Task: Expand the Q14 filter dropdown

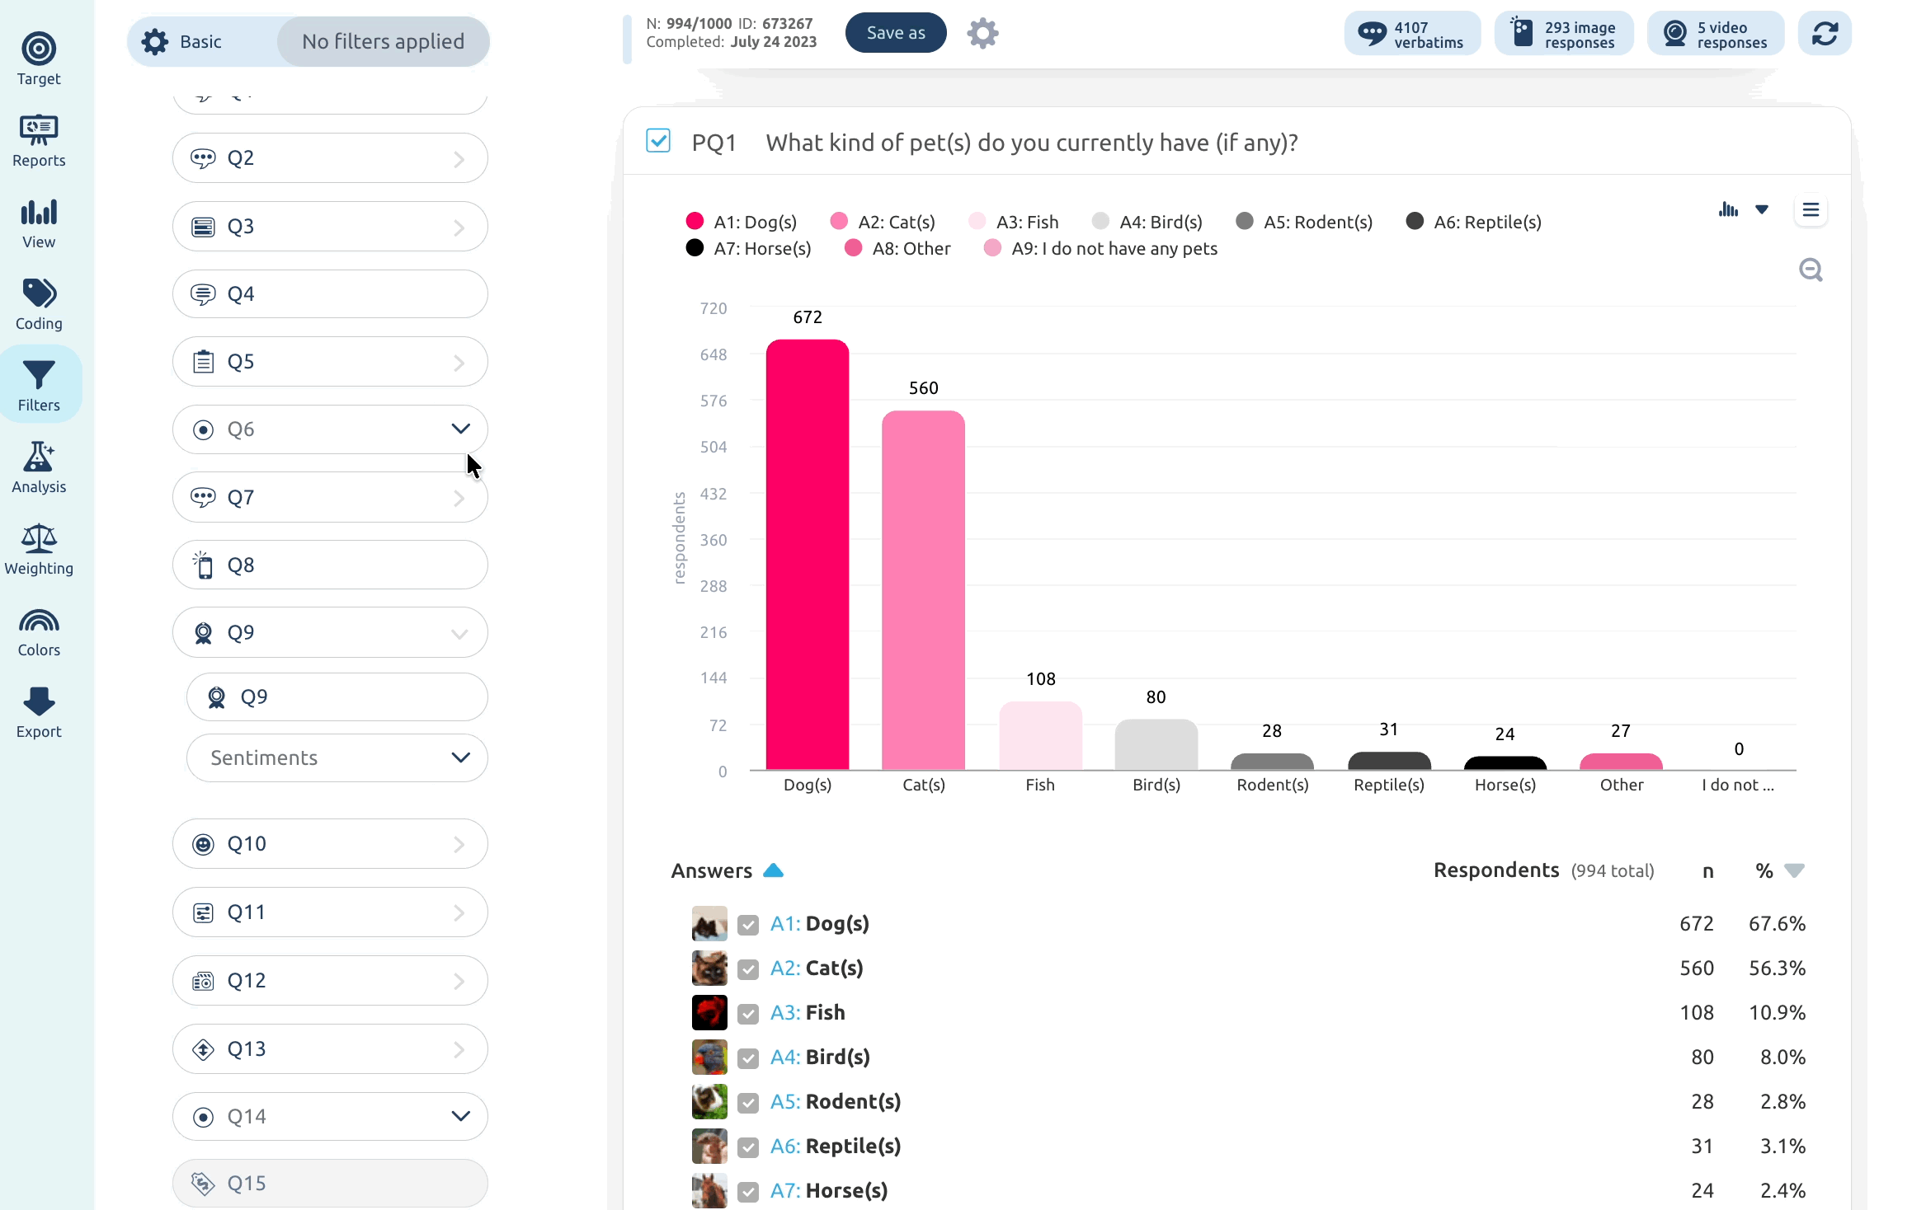Action: (x=460, y=1116)
